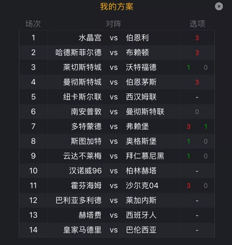Close the 我的方案 dialog
This screenshot has width=232, height=245.
tap(219, 7)
